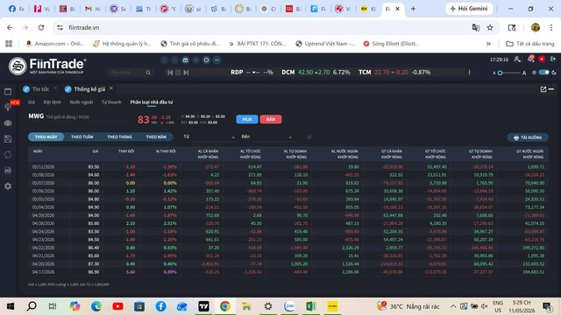Click the print icon in left sidebar
Viewport: 561px width, 315px height.
coord(8,171)
